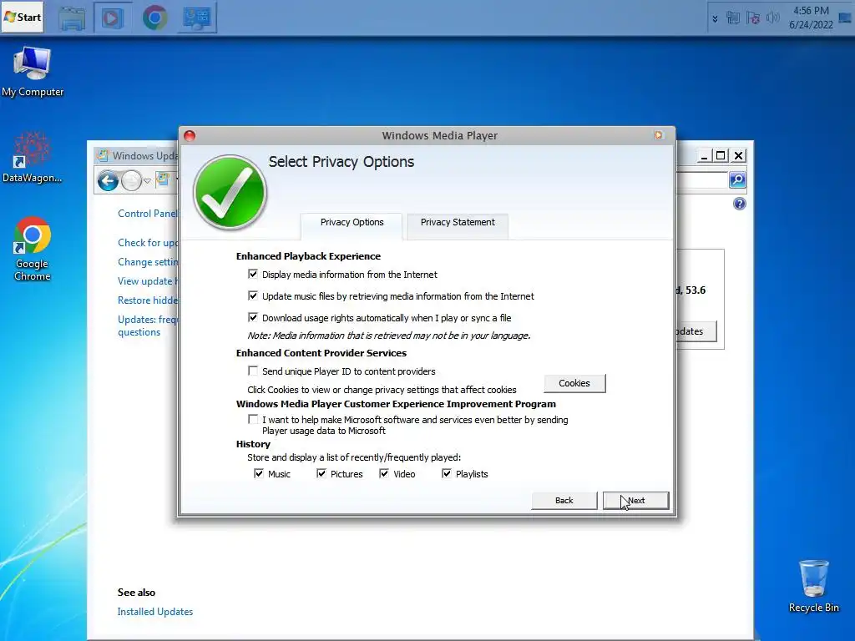Switch to the Privacy Statement tab

pos(458,222)
